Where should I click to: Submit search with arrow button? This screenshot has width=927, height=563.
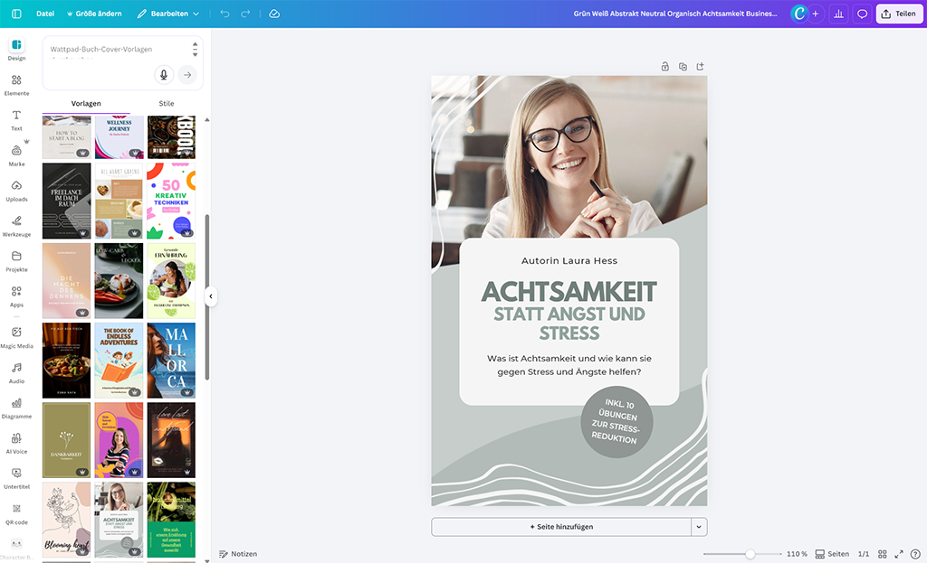(187, 75)
